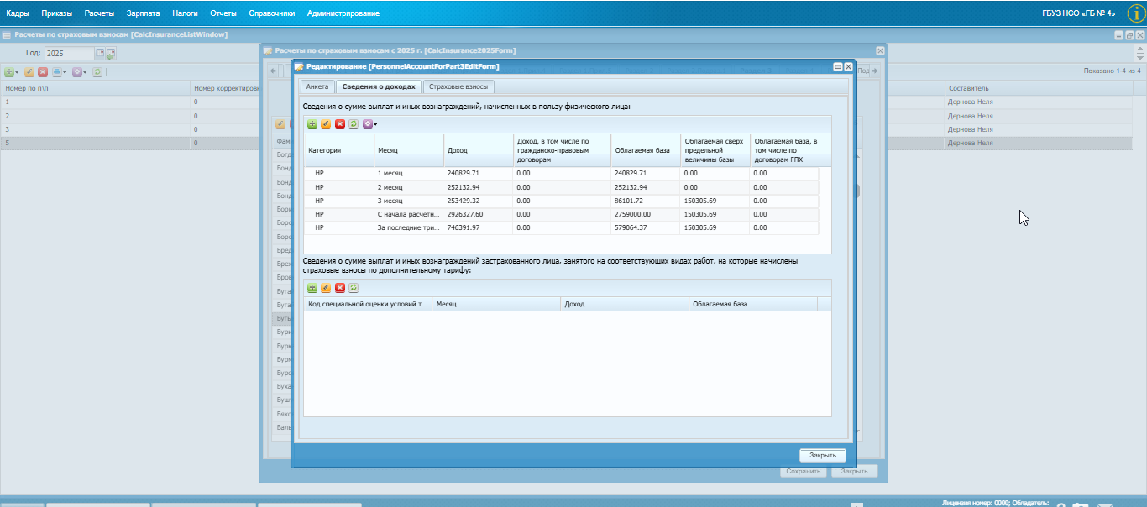Viewport: 1147px width, 507px height.
Task: Restore the CalcInsuranceListWindow window
Action: pos(1129,35)
